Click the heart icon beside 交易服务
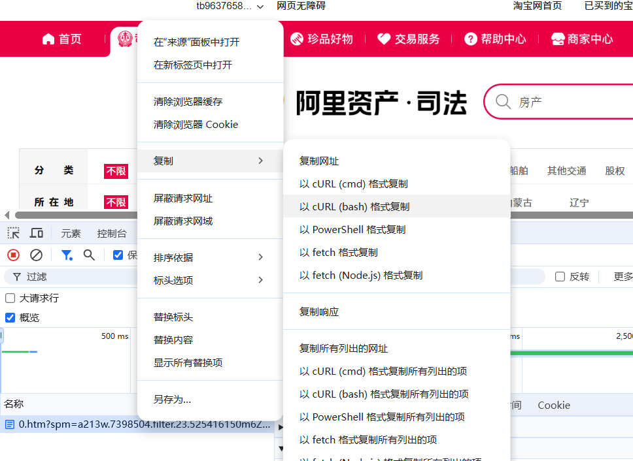Screen dimensions: 633x461 click(x=384, y=39)
